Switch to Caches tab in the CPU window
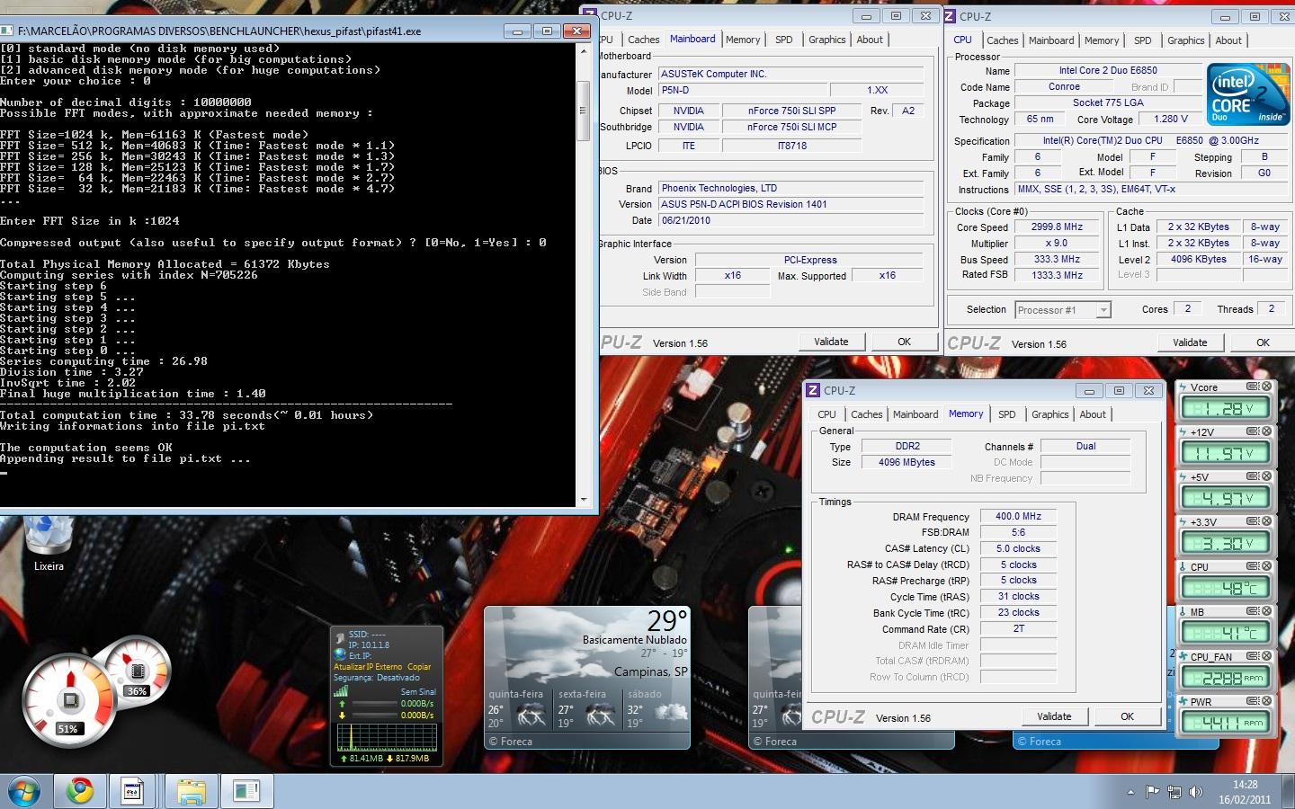 click(x=1002, y=40)
